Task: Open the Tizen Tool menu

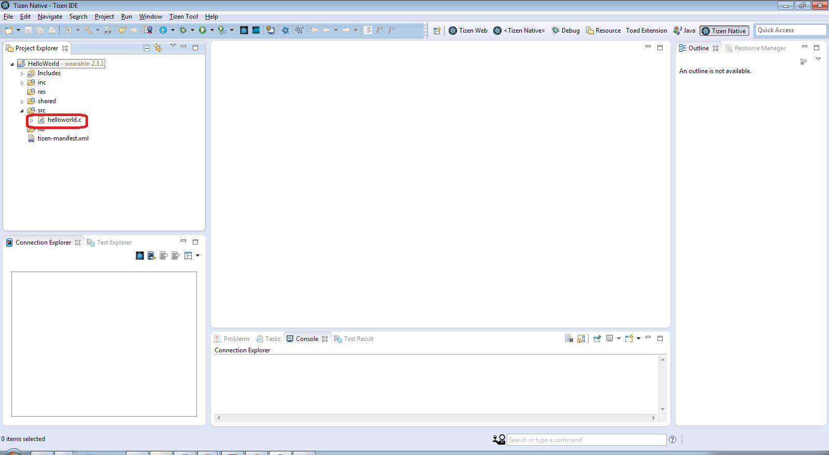Action: point(183,17)
